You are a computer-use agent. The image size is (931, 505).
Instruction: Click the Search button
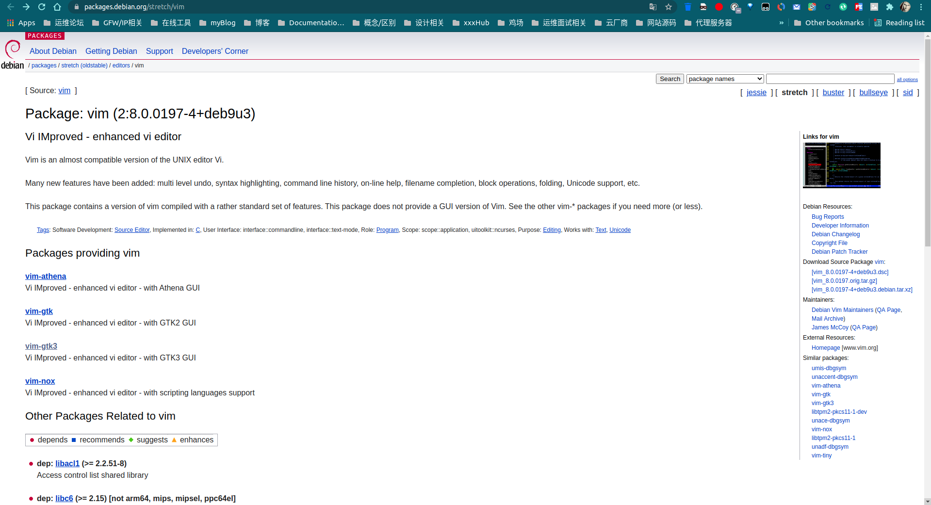click(670, 79)
